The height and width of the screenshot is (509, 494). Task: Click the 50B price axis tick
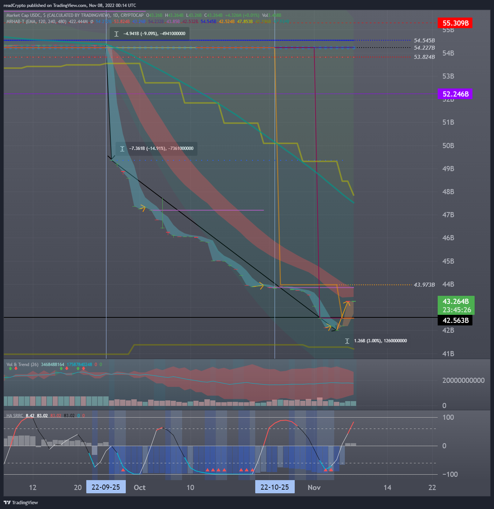448,146
